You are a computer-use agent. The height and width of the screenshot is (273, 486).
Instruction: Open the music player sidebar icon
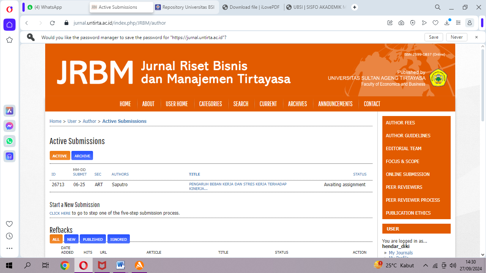click(9, 156)
